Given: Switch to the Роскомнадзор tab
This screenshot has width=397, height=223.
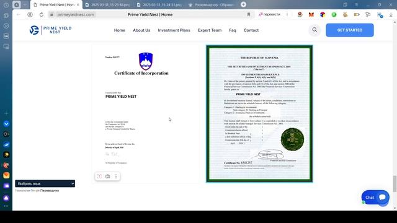Looking at the screenshot, I should tap(212, 4).
